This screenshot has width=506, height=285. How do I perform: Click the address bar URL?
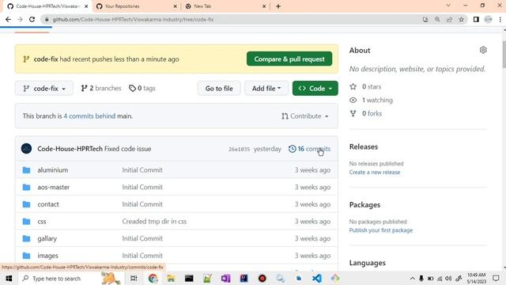tap(133, 19)
